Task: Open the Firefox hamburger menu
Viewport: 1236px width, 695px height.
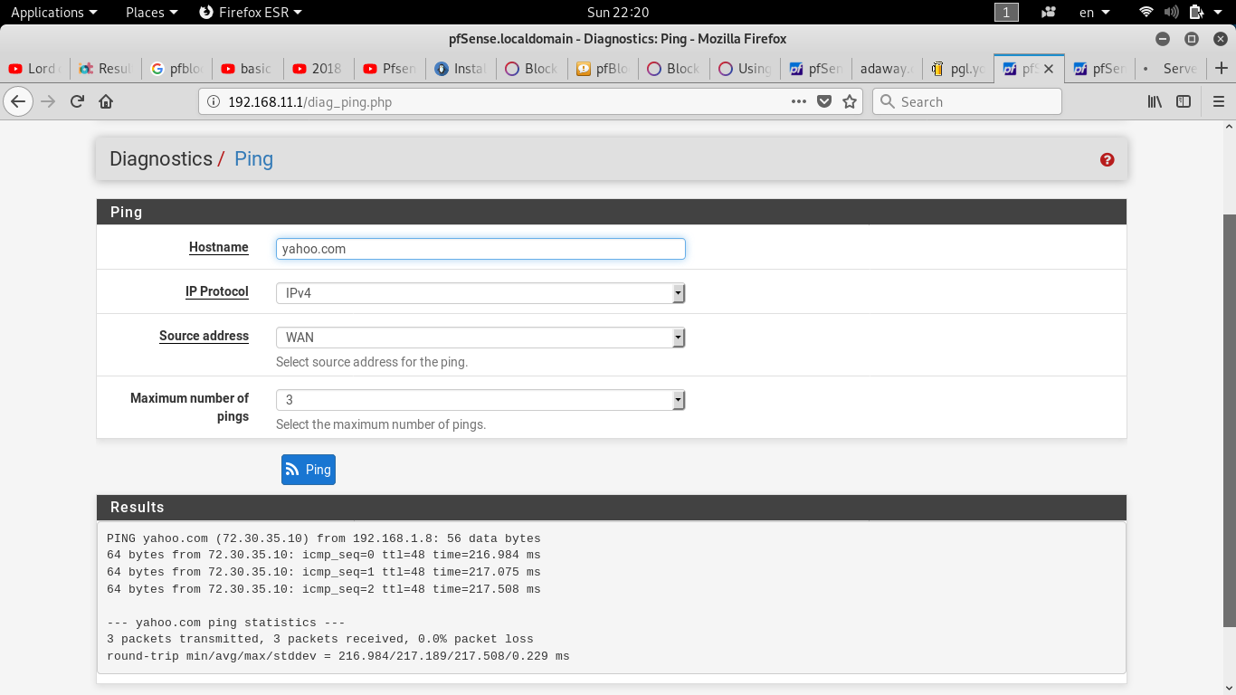Action: (x=1218, y=101)
